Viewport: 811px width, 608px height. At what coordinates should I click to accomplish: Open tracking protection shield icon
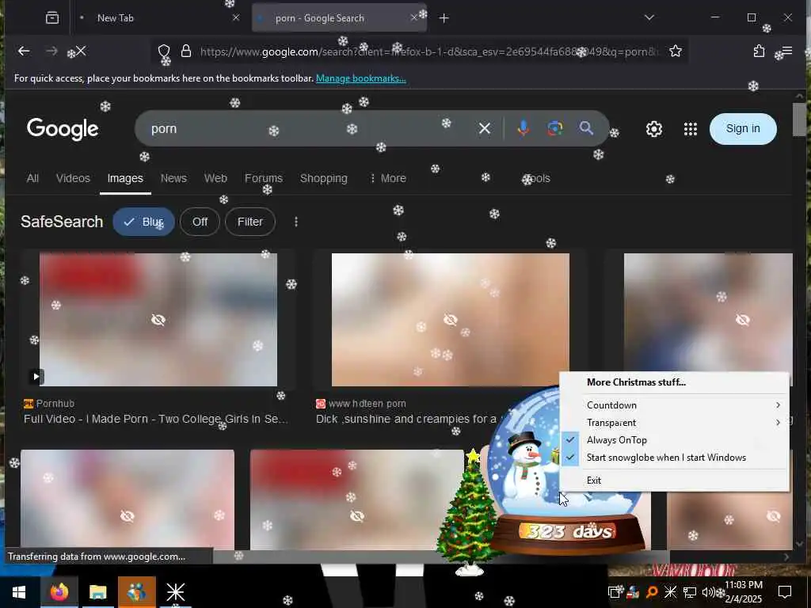164,51
